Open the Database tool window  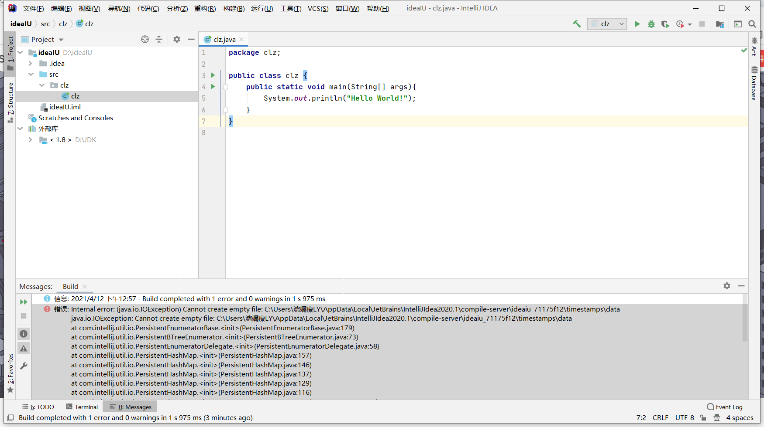pos(754,83)
